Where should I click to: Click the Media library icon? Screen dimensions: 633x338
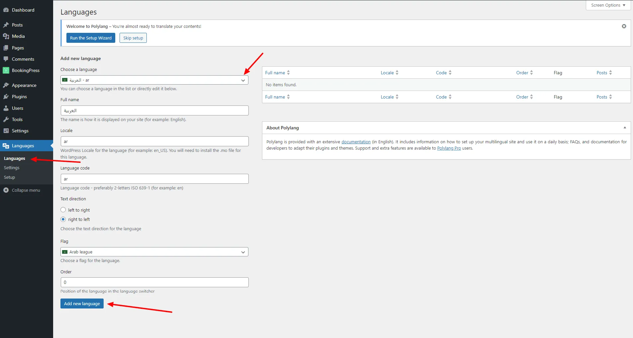tap(6, 36)
